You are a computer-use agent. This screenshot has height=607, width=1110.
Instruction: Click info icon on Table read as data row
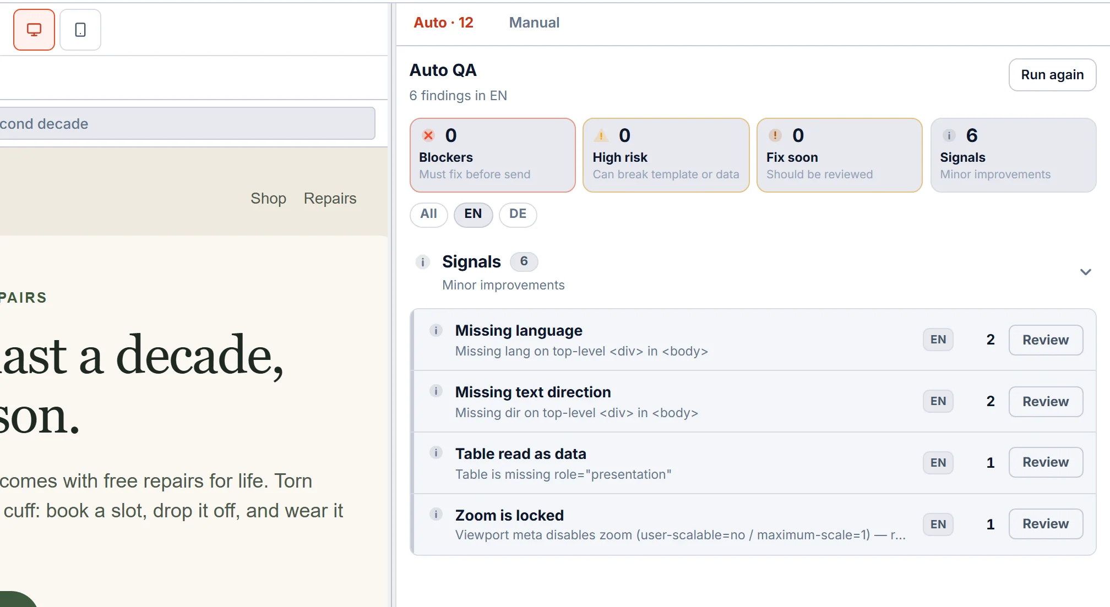(x=436, y=453)
